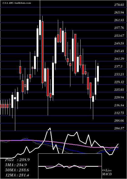The image size is (127, 179).
Task: Select the 212.75 price axis label
Action: pyautogui.click(x=119, y=113)
